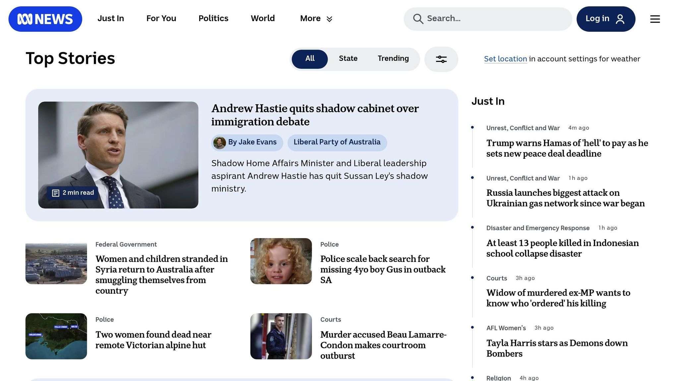Open the Liberal Party of Australia tag
Screen dimensions: 679x381
(x=337, y=143)
